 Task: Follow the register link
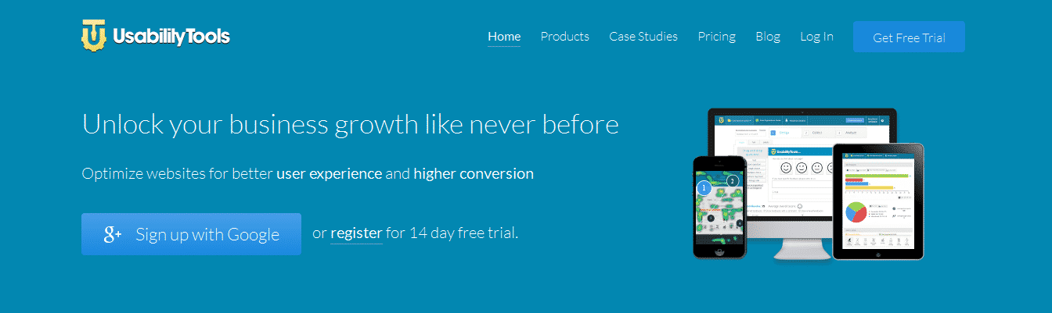click(356, 233)
